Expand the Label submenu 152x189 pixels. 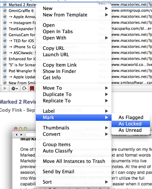(73, 111)
